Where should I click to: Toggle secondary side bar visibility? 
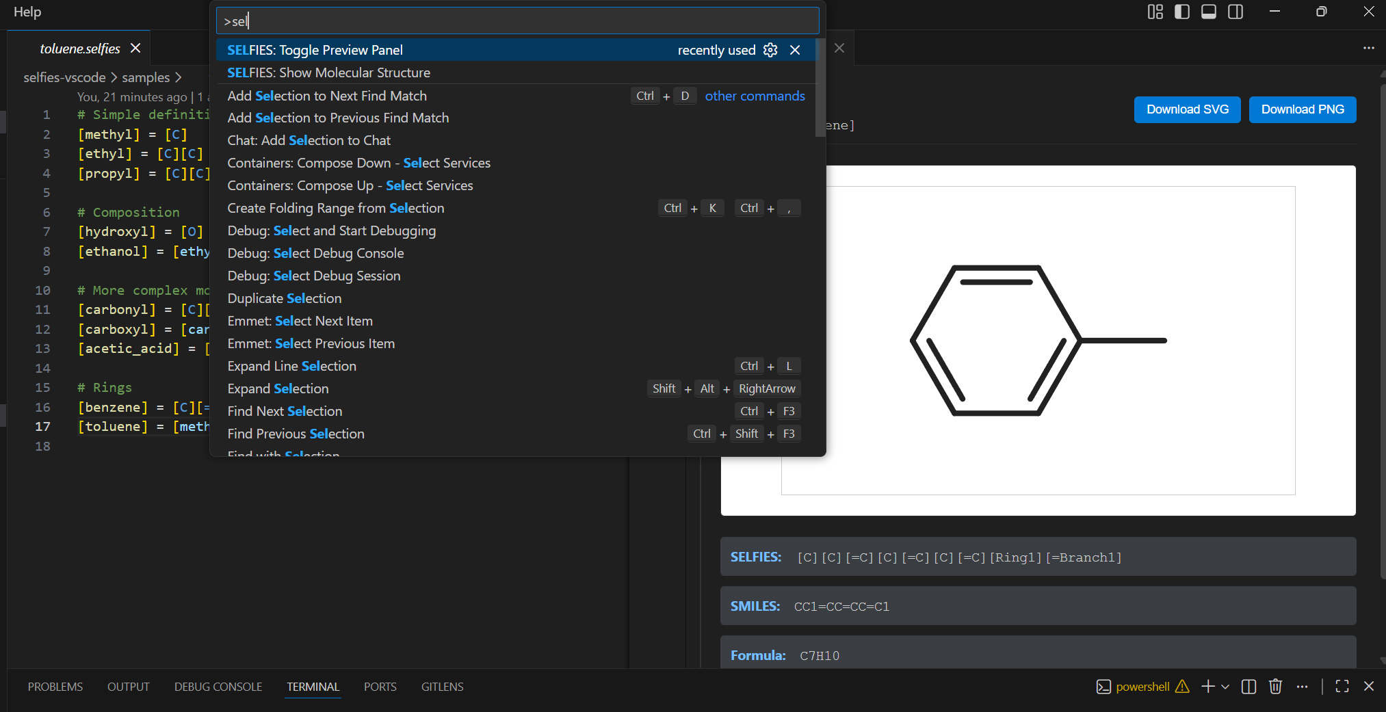[1235, 12]
